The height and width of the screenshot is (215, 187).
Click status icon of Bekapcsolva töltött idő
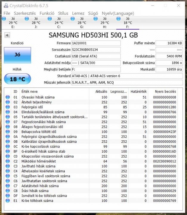[8, 132]
